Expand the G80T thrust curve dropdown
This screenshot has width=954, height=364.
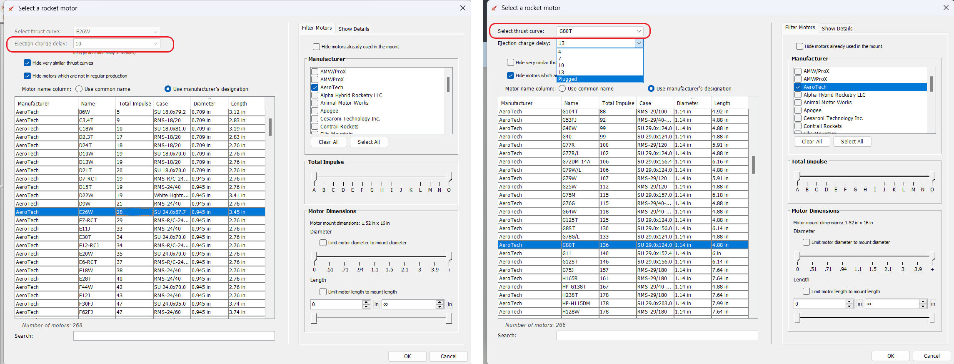point(639,31)
